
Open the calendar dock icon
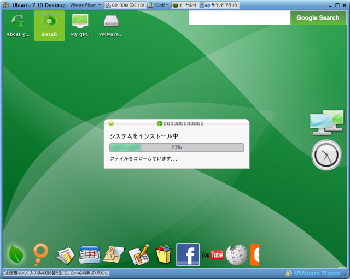point(90,254)
